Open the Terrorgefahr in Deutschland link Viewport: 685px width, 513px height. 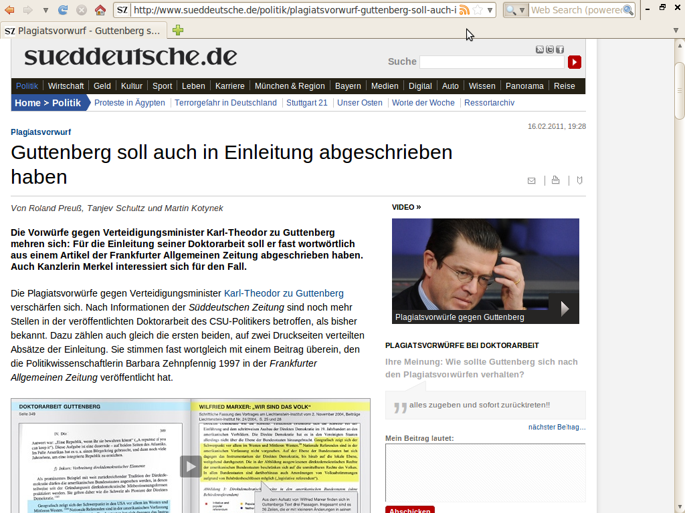coord(225,103)
